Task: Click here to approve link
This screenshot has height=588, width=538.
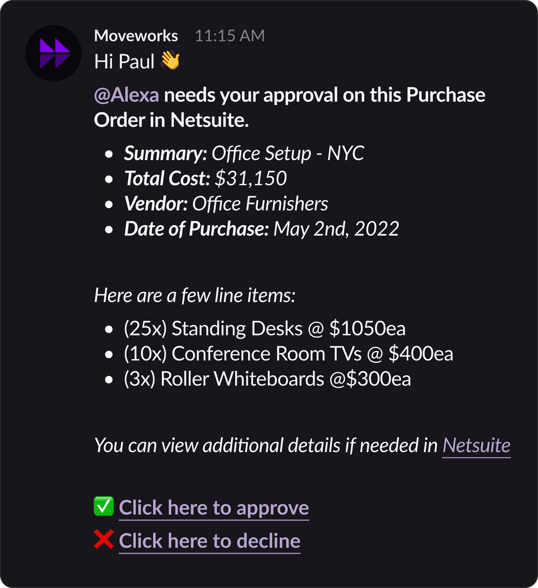Action: tap(214, 508)
